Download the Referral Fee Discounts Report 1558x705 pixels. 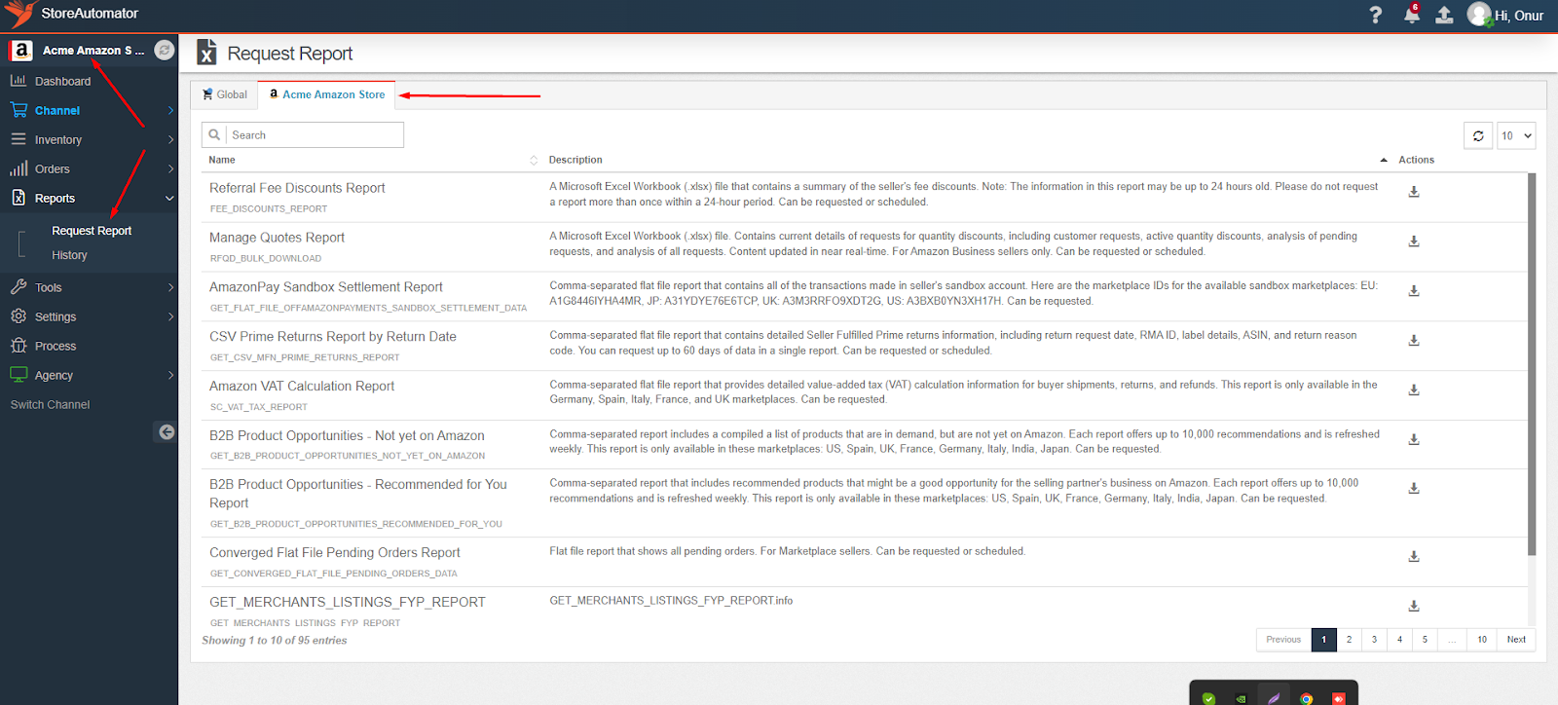tap(1414, 192)
